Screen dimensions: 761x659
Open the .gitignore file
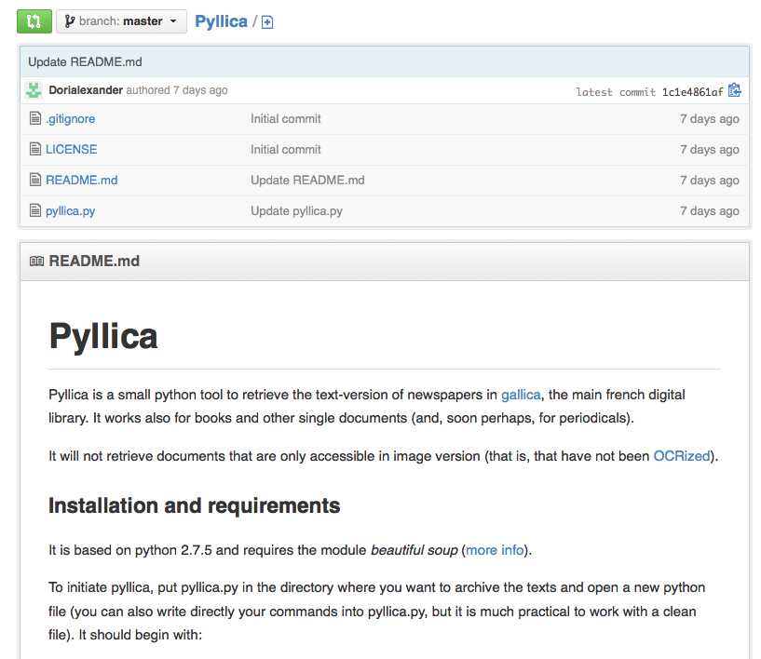pos(71,119)
